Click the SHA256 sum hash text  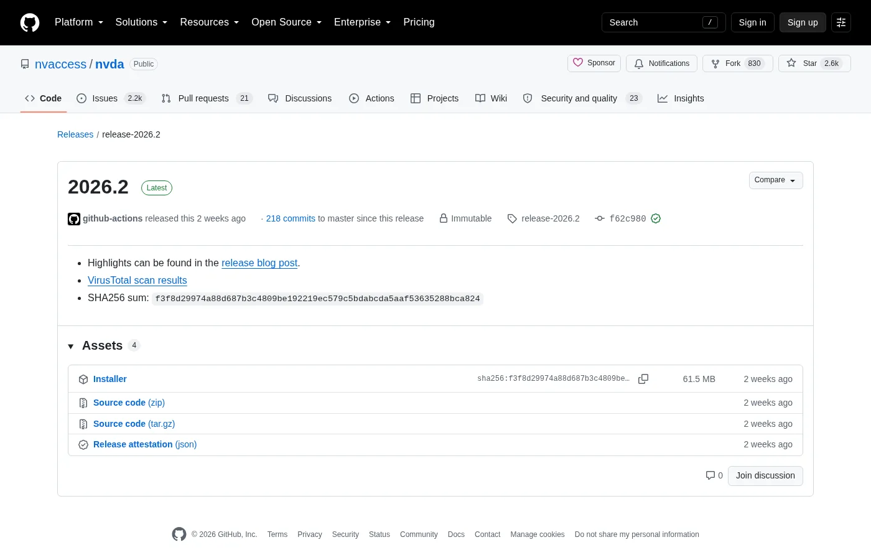click(x=318, y=299)
